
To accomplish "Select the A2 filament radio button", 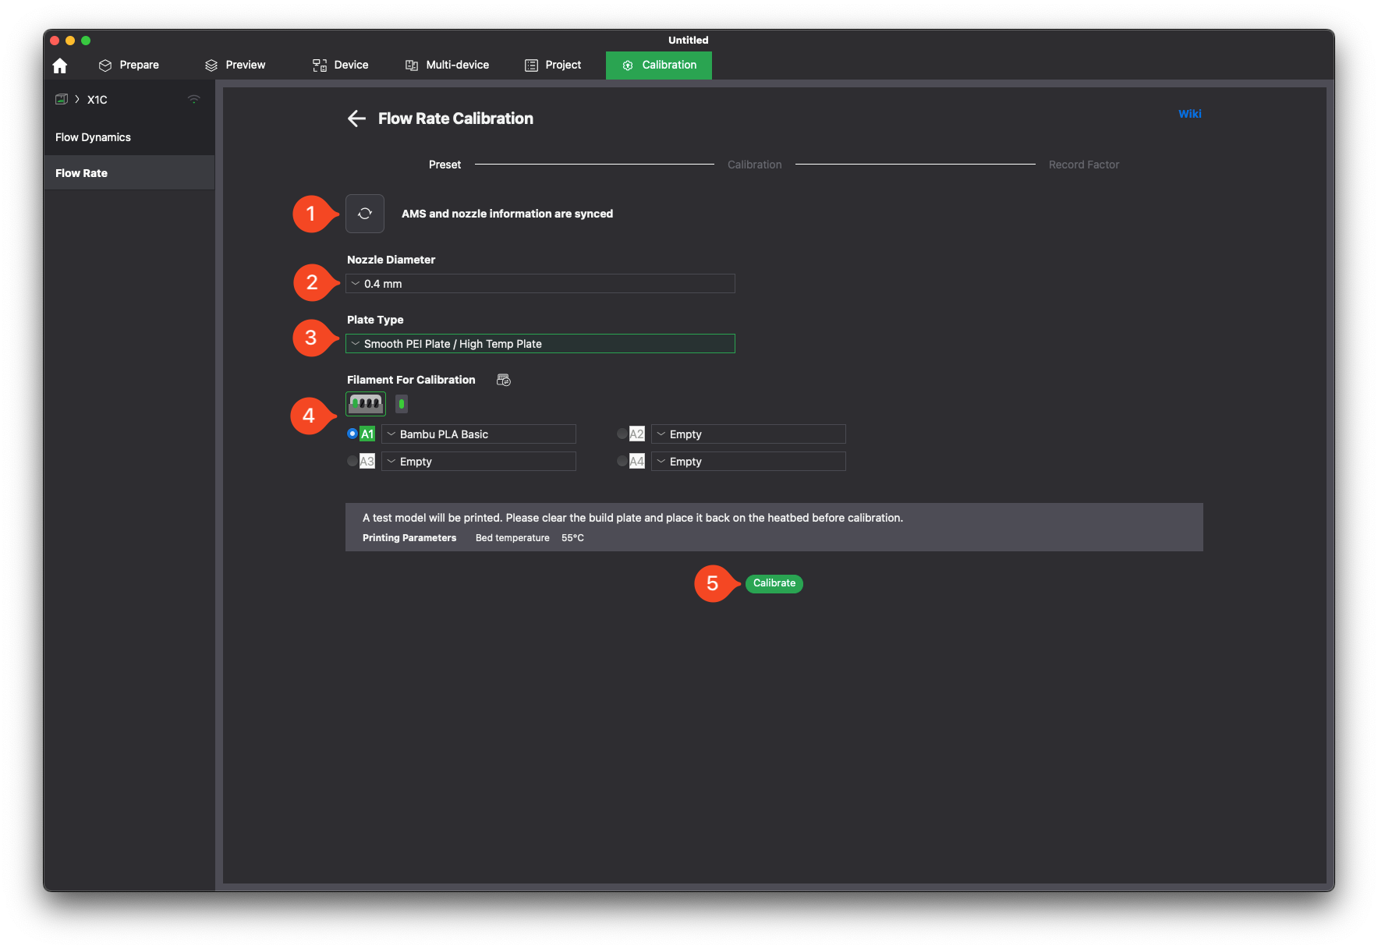I will point(622,434).
